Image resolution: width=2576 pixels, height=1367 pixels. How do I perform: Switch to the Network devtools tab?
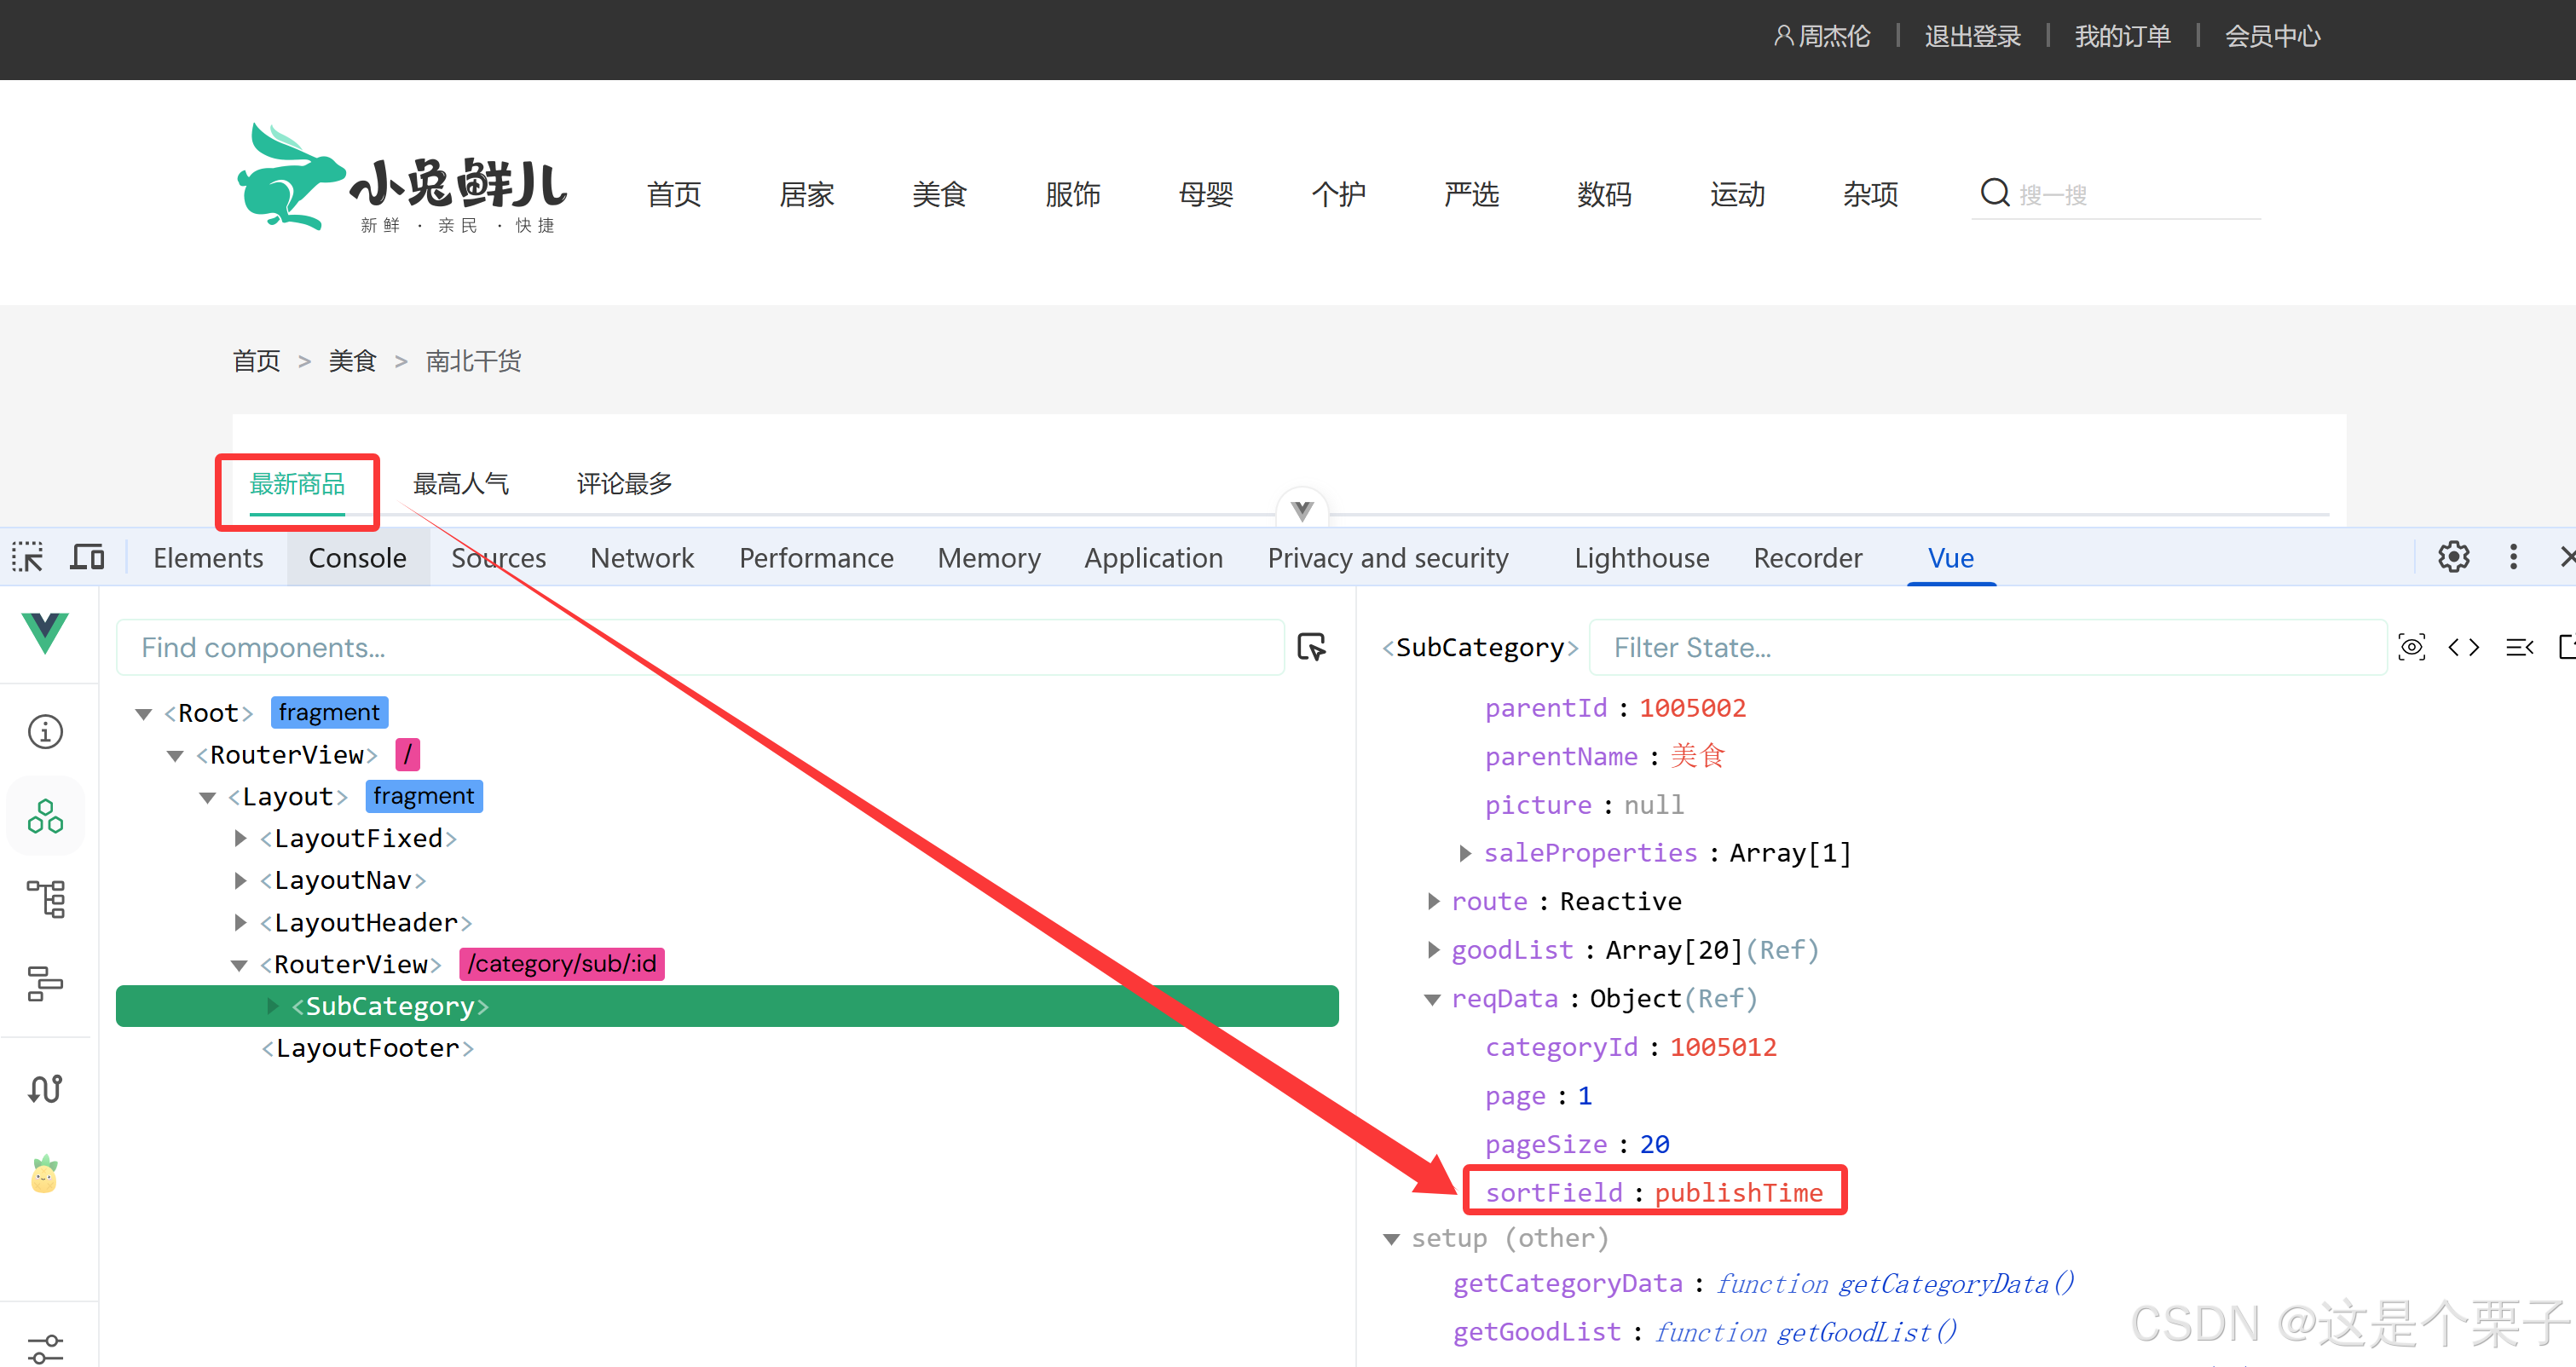click(641, 557)
